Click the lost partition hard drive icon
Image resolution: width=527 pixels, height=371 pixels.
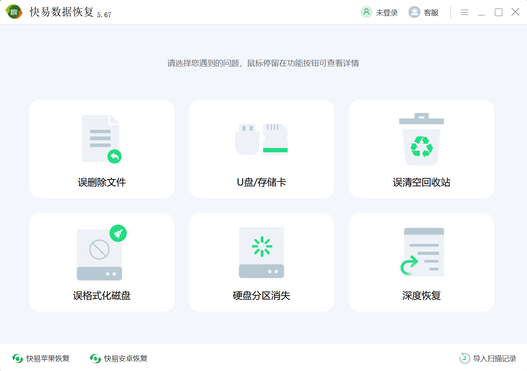click(262, 253)
